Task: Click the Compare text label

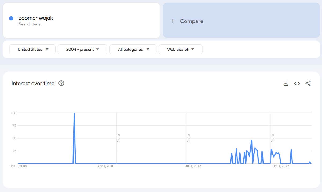Action: coord(192,21)
